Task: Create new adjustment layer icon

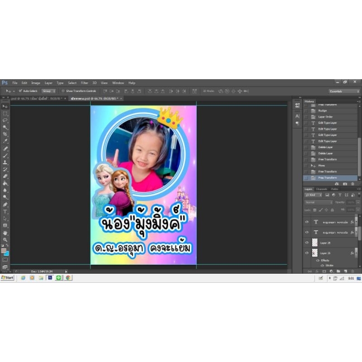Action: (331, 271)
